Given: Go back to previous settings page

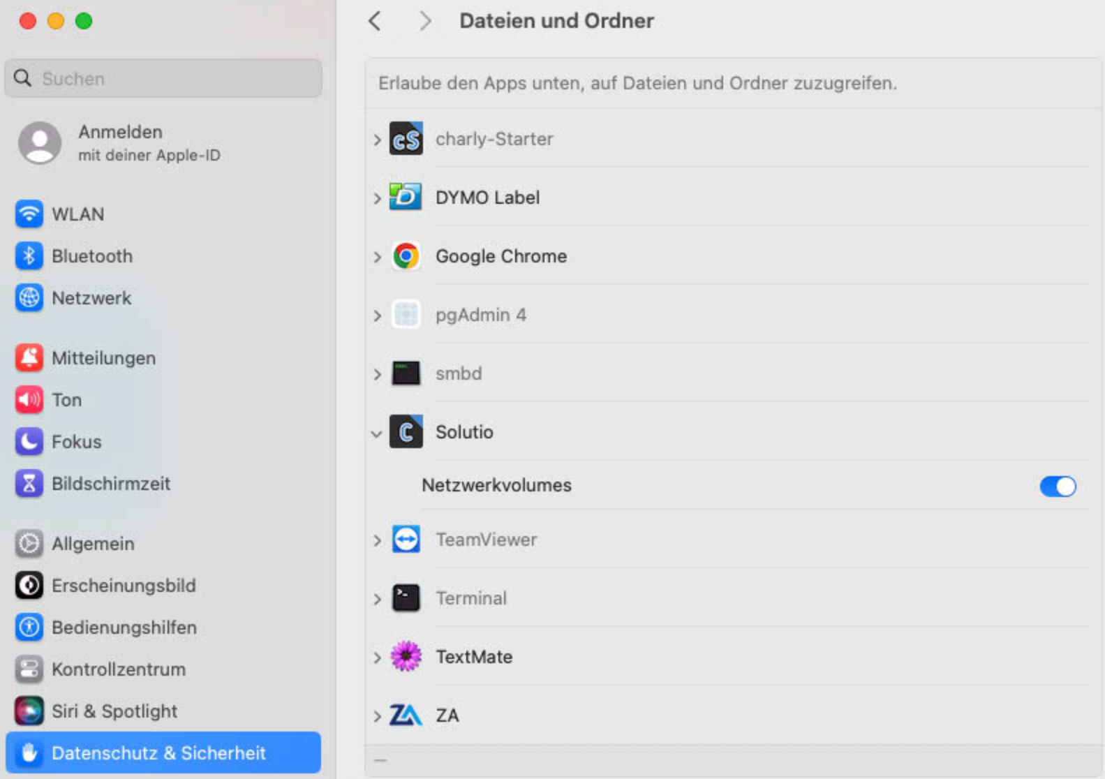Looking at the screenshot, I should point(375,21).
